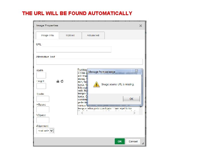Close the Message from webpage alert
Screen dimensions: 205x154
point(136,71)
